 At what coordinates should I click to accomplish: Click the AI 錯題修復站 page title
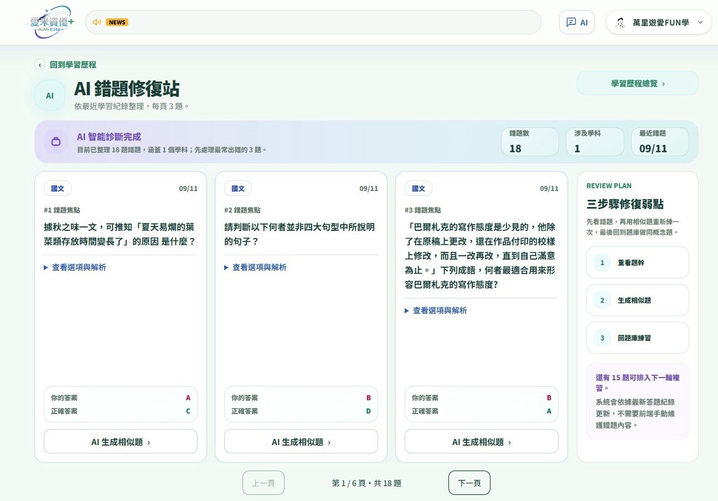pos(127,89)
